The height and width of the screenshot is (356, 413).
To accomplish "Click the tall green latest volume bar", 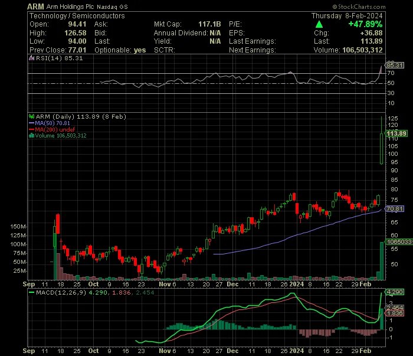I will 381,260.
